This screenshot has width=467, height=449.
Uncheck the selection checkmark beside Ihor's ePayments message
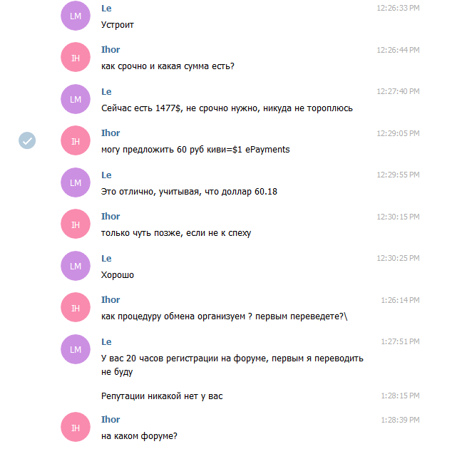27,140
